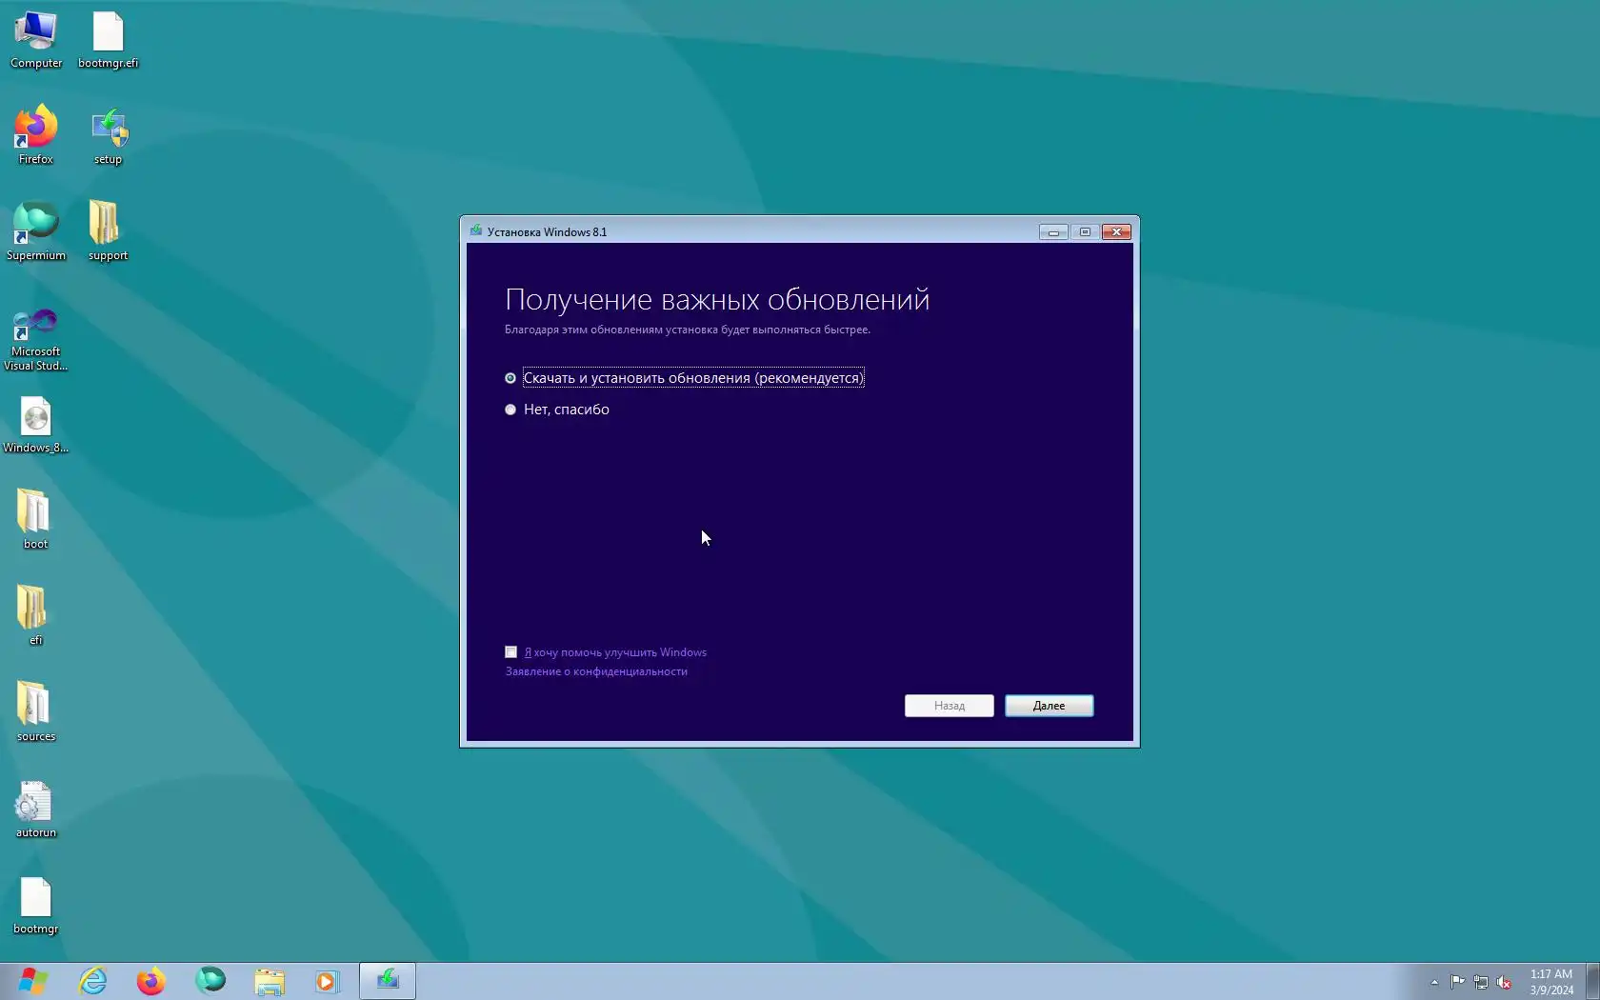Show hidden tray icons arrow
This screenshot has width=1600, height=1000.
coord(1434,982)
